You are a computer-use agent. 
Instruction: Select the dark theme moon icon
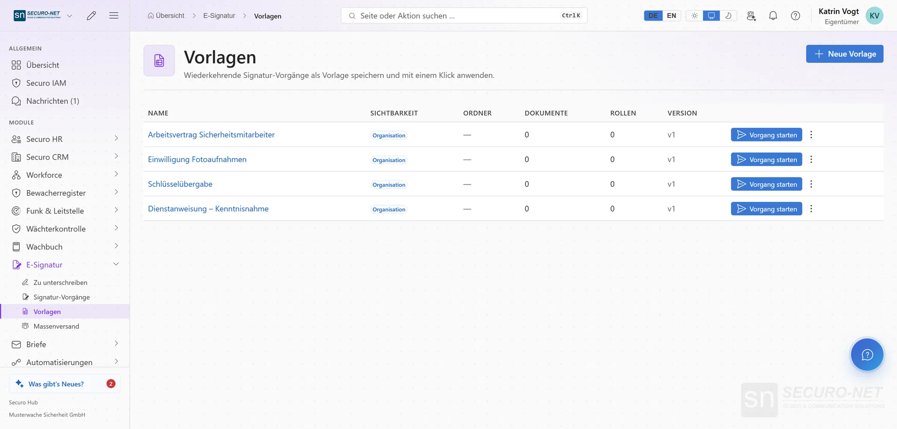coord(728,15)
